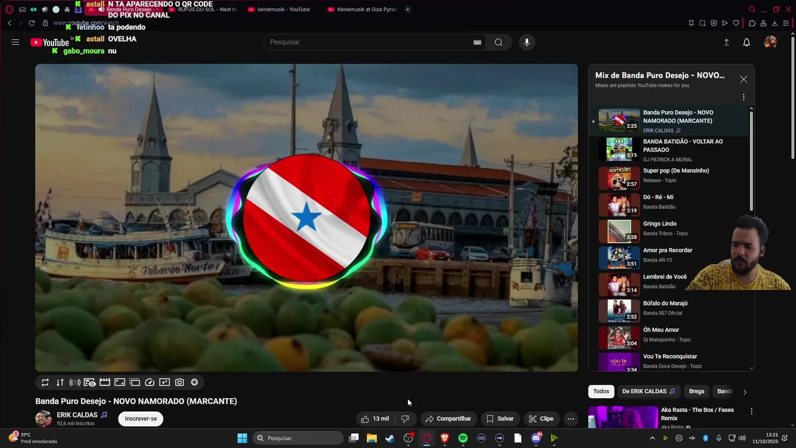Show more filter chips arrow

point(744,392)
